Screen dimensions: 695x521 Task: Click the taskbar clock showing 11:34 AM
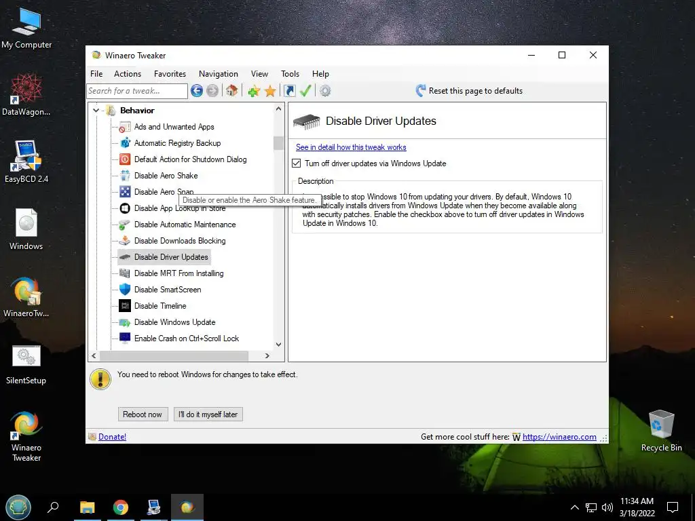point(637,507)
